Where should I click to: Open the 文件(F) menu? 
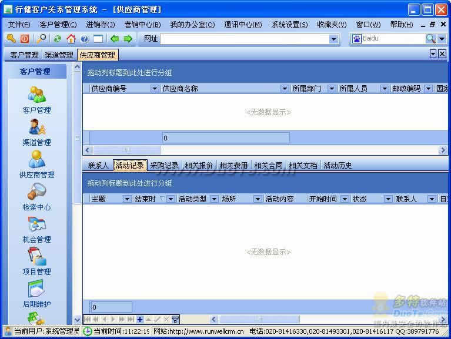coord(19,25)
